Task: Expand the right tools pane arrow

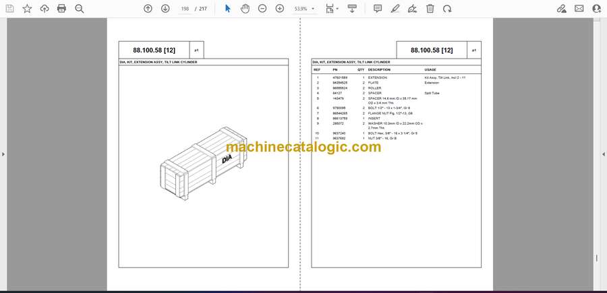Action: [x=604, y=154]
